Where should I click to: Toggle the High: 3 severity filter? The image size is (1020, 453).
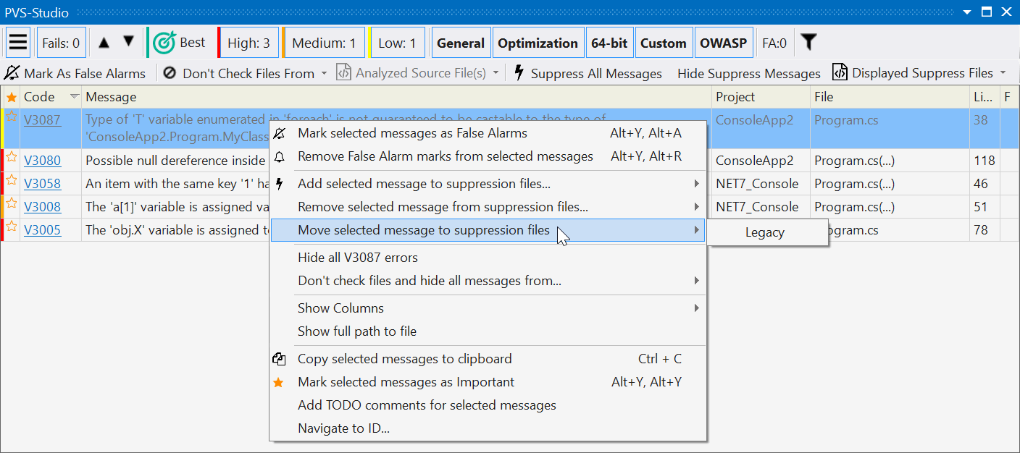248,43
